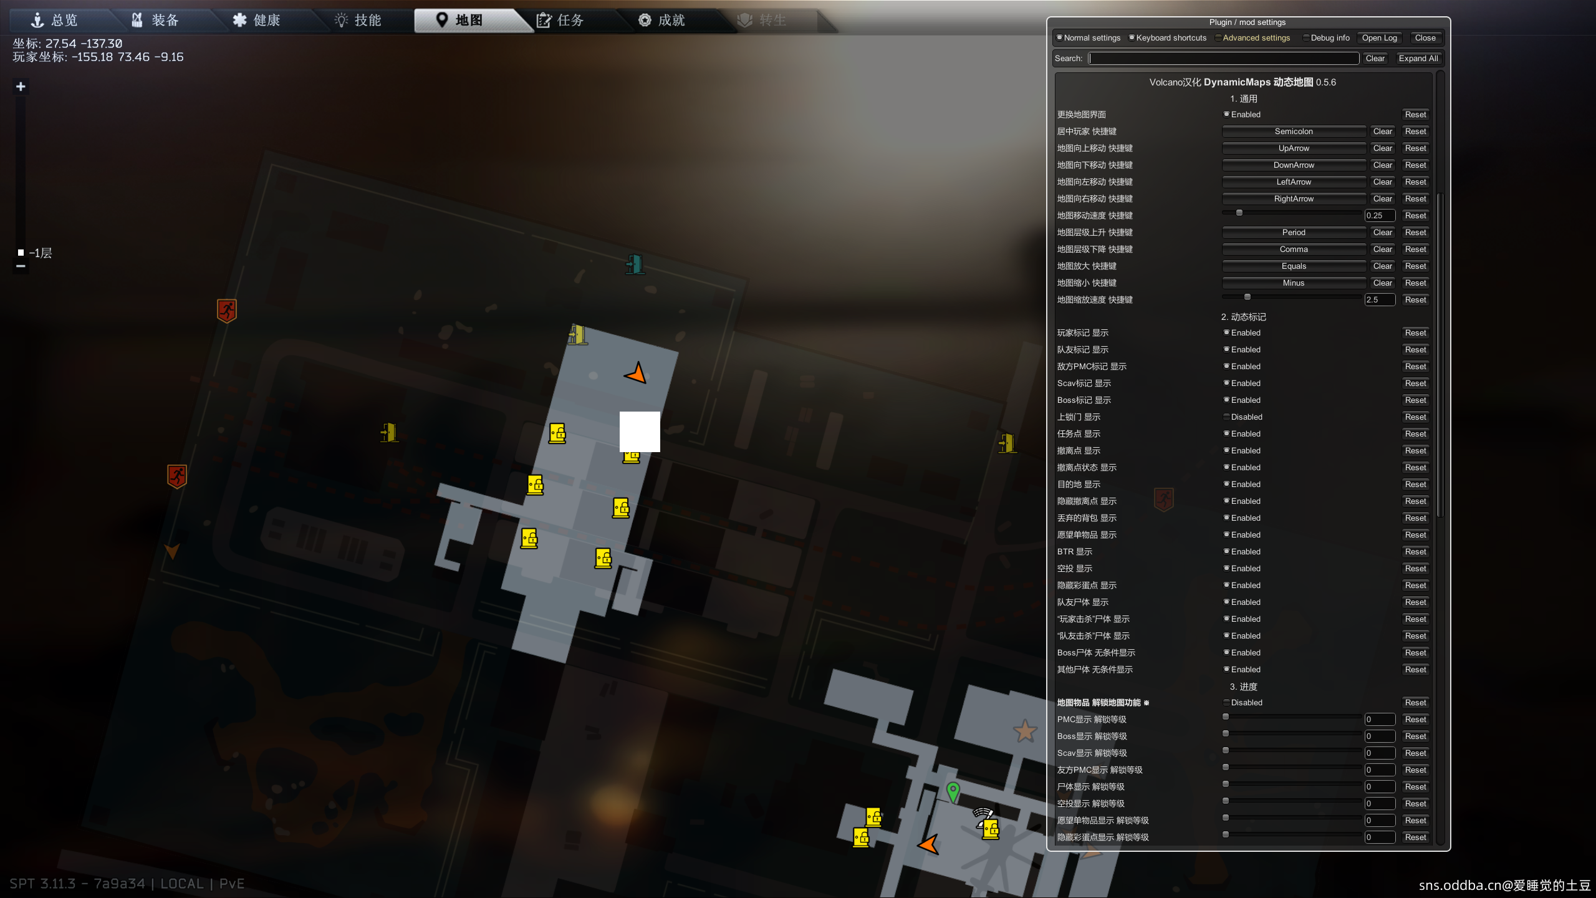This screenshot has width=1596, height=898.
Task: Open the 任务 tasks tab
Action: tap(560, 21)
